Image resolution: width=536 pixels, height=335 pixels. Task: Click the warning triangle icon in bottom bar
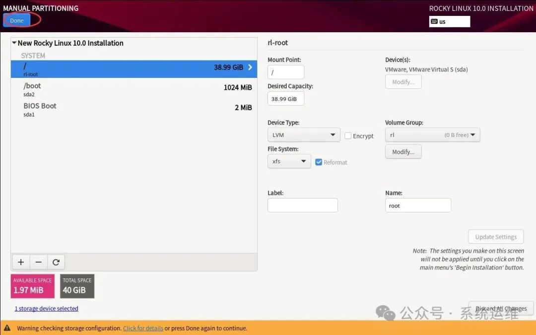pyautogui.click(x=7, y=328)
